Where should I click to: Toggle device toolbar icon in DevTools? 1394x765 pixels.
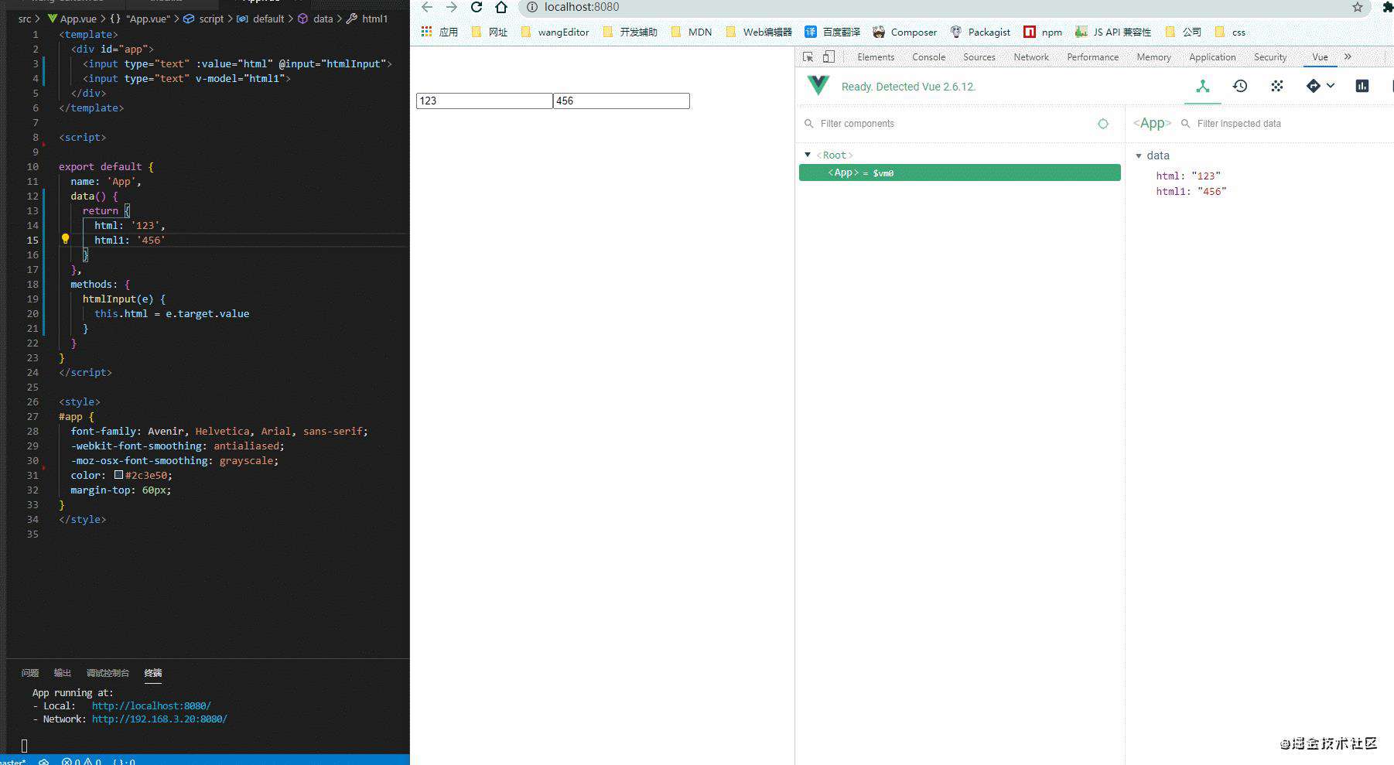pos(829,56)
